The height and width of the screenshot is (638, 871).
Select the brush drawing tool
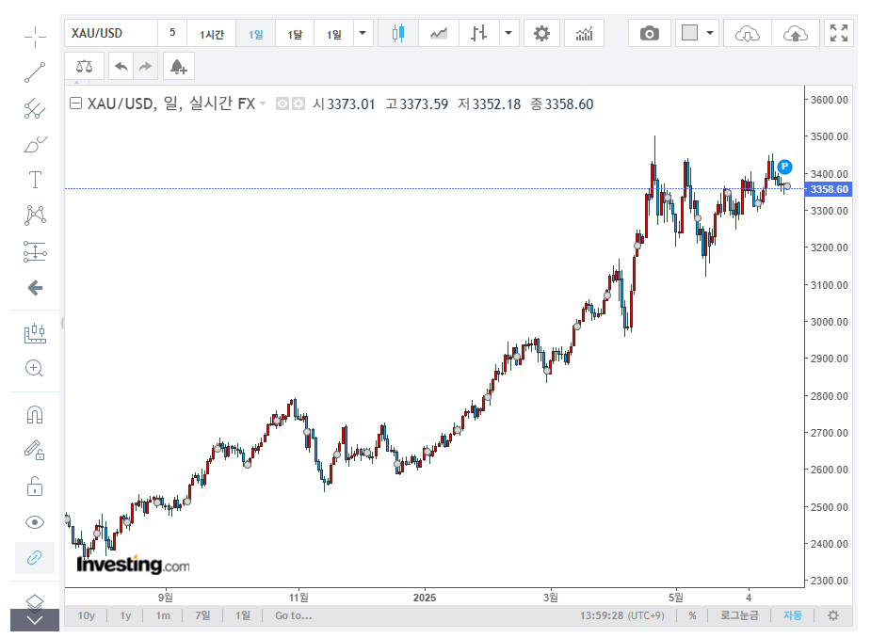[35, 144]
